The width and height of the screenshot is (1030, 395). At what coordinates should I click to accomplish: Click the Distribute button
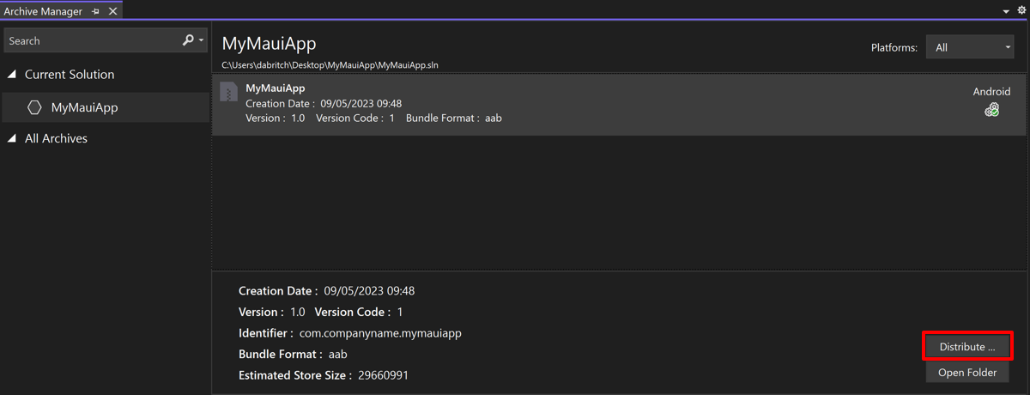coord(967,346)
